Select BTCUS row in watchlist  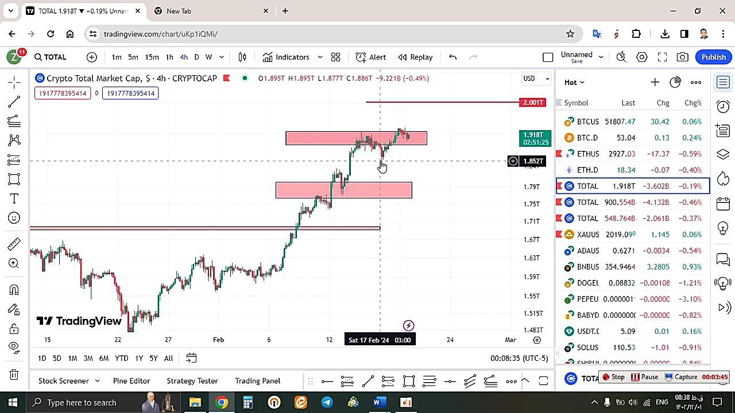click(x=633, y=122)
